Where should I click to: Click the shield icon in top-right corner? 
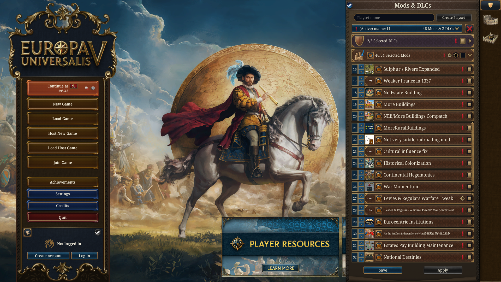tap(490, 5)
